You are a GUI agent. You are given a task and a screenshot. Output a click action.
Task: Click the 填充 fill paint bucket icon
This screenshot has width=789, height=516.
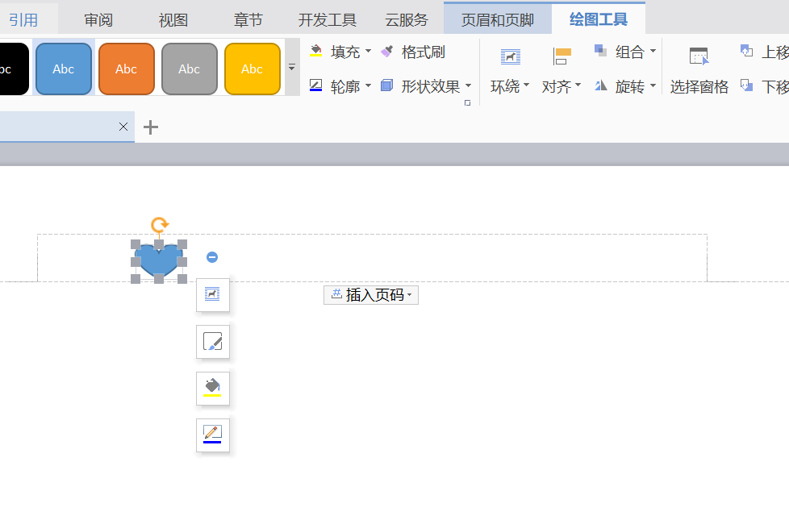[x=315, y=52]
